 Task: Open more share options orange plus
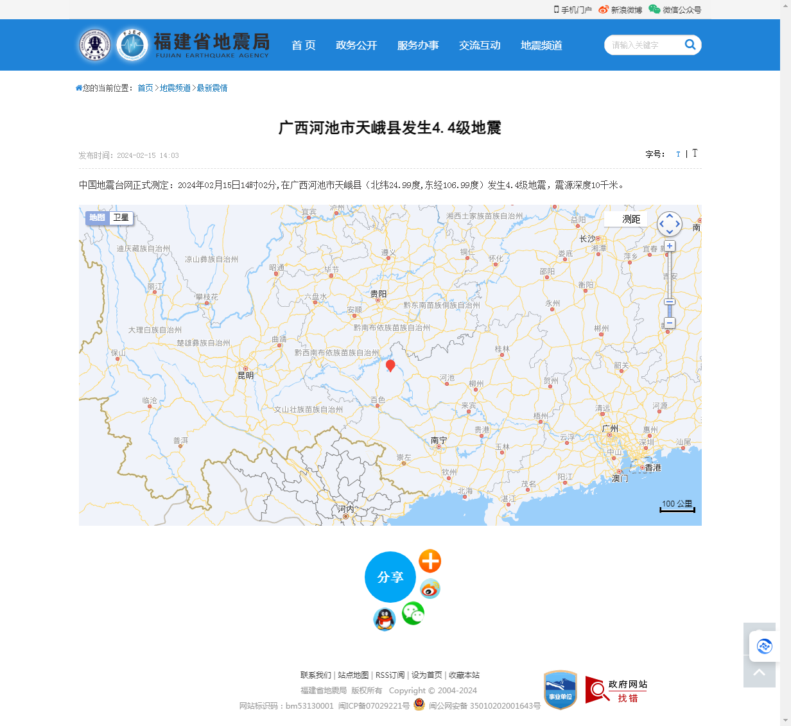[x=430, y=561]
